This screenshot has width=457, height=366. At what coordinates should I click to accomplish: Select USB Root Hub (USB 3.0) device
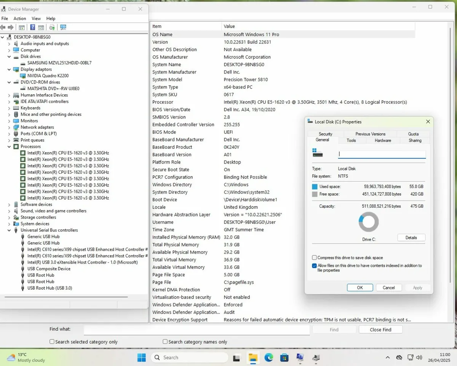pyautogui.click(x=50, y=288)
